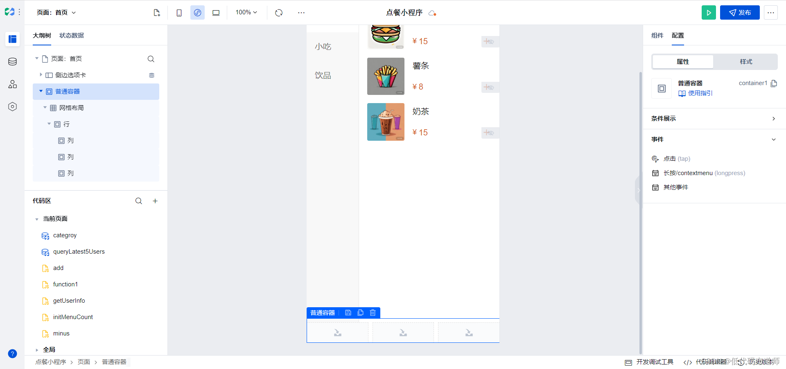
Task: Run the green preview play button
Action: click(x=709, y=13)
